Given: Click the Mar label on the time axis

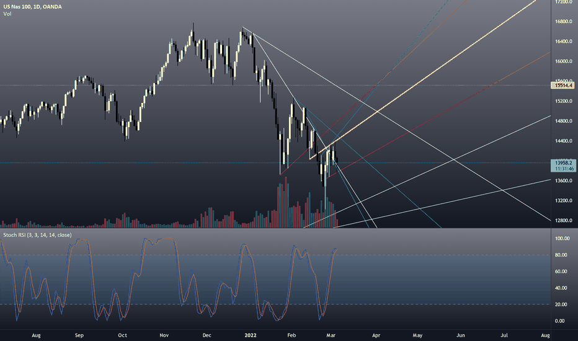Looking at the screenshot, I should [331, 335].
